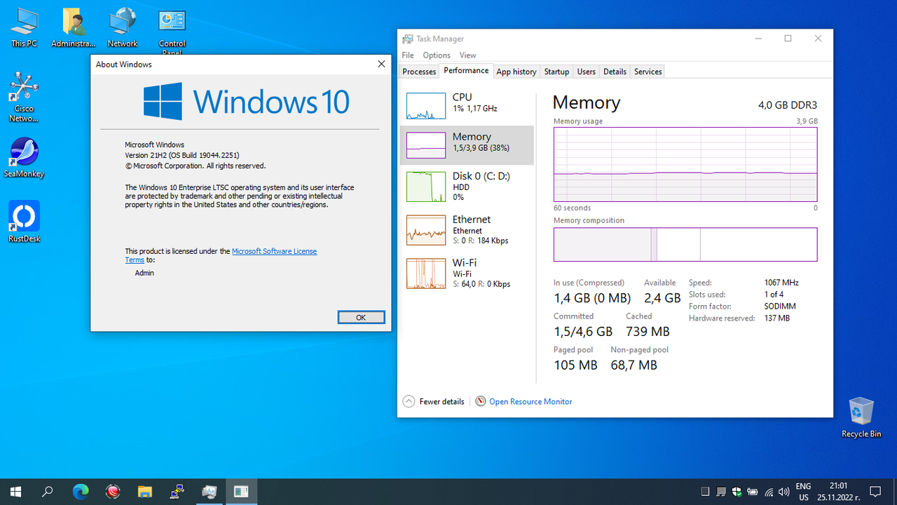Switch to the Performance tab
The width and height of the screenshot is (897, 505).
(467, 71)
